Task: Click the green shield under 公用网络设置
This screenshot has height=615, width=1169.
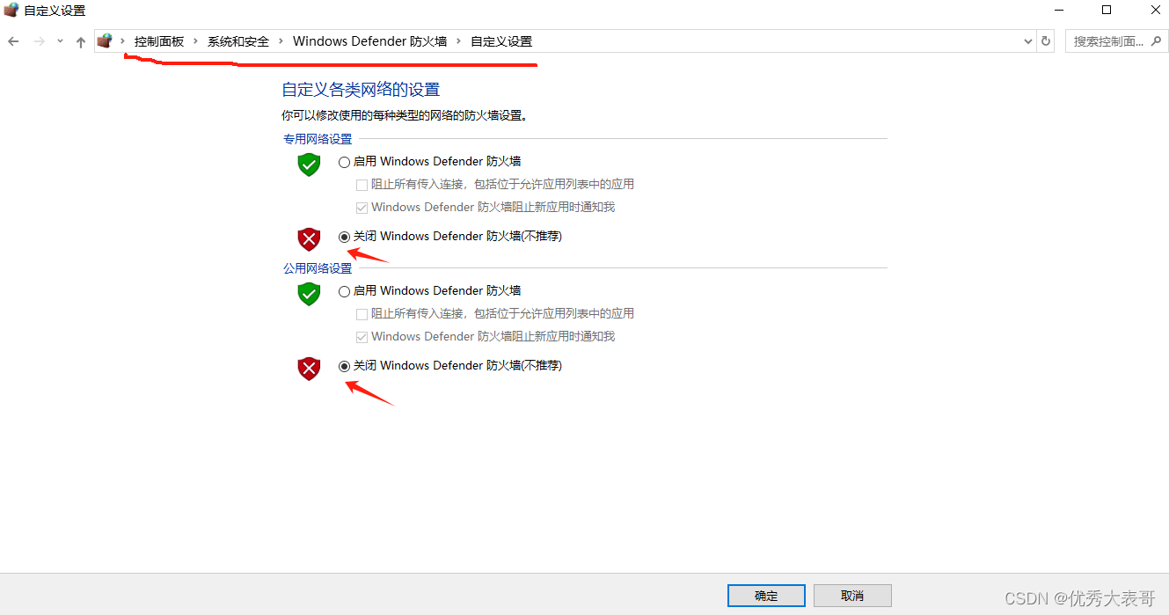Action: pos(309,294)
